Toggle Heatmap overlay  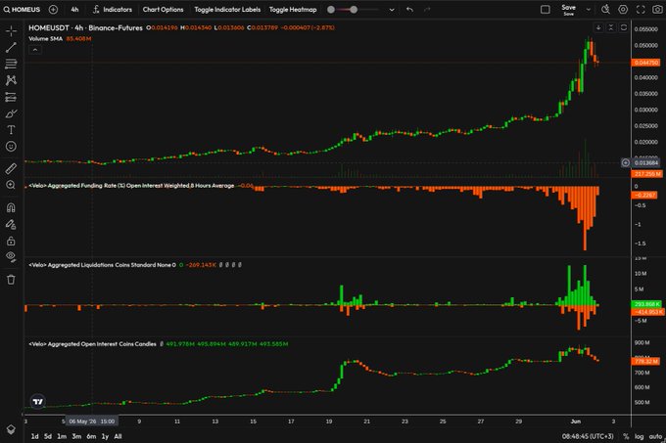(x=293, y=10)
